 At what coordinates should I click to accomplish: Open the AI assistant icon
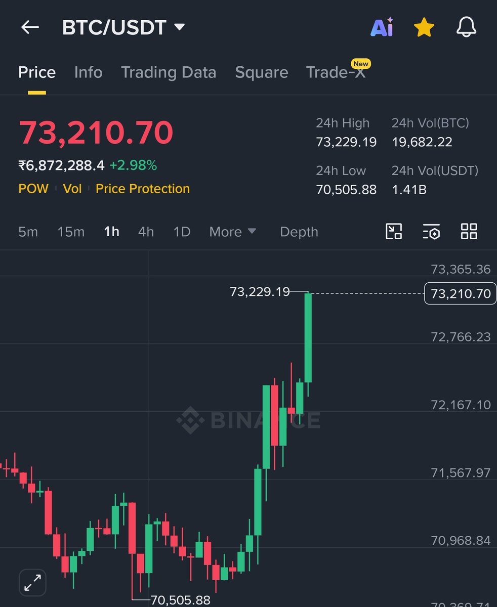[382, 27]
